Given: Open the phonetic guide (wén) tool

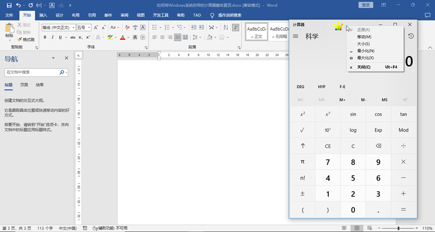Looking at the screenshot, I should [x=135, y=28].
